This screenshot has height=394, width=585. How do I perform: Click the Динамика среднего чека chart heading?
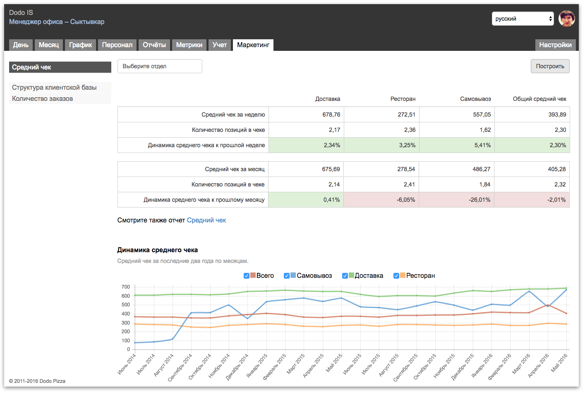(x=158, y=250)
